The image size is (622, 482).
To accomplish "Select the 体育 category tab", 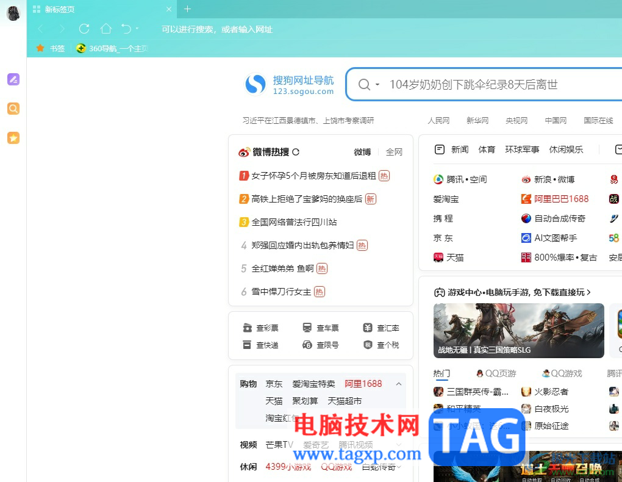I will 487,149.
